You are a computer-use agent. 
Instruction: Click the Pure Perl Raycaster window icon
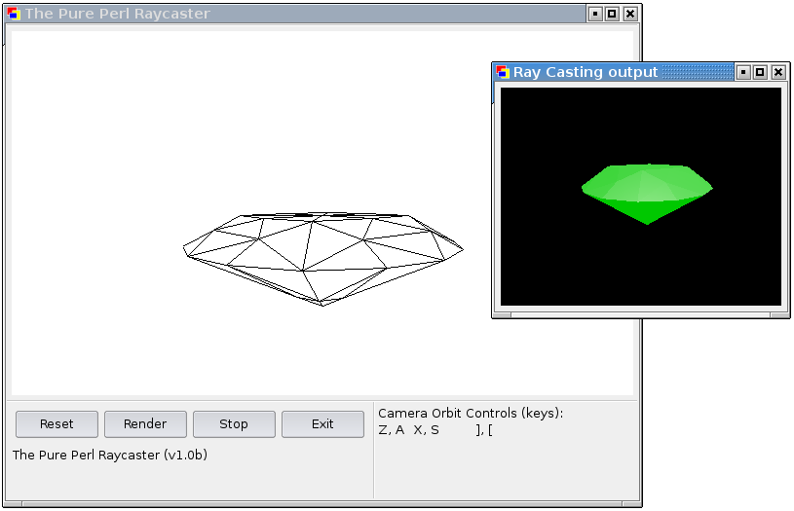pos(14,14)
